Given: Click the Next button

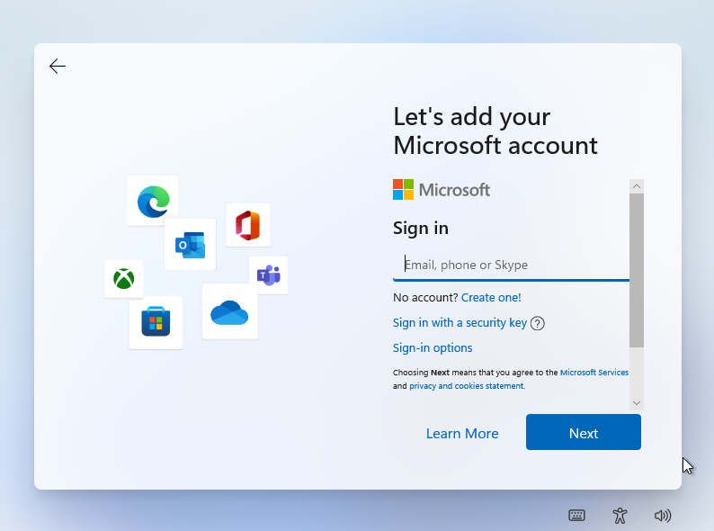Looking at the screenshot, I should coord(584,432).
